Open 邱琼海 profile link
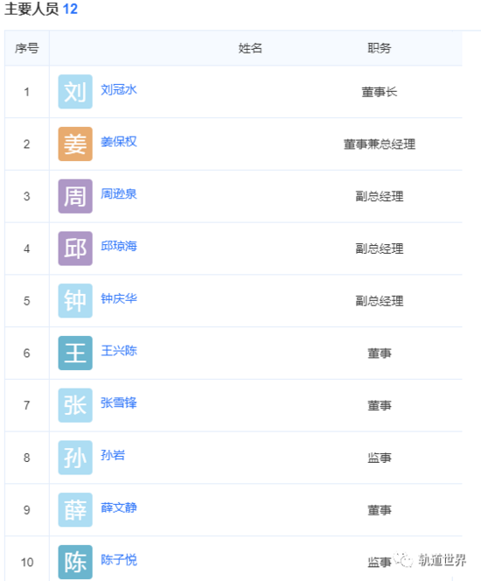 pos(119,246)
